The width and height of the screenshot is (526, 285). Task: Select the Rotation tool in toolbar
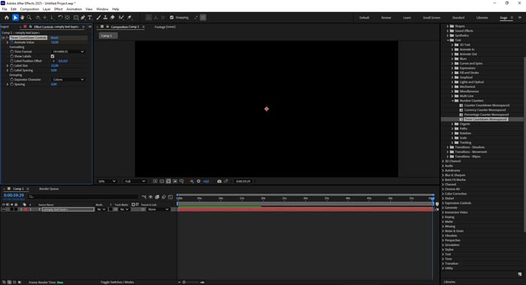pyautogui.click(x=60, y=17)
